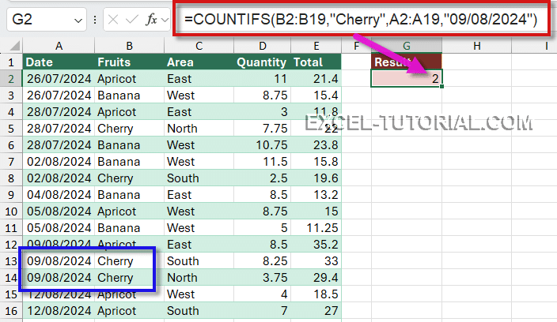Click date cell 12/08/2024 in row 16
Image resolution: width=557 pixels, height=322 pixels.
(59, 311)
